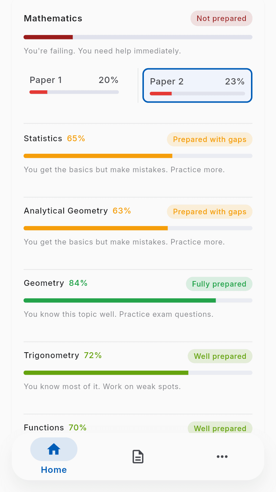Open the documents icon in the bottom bar

coord(138,456)
